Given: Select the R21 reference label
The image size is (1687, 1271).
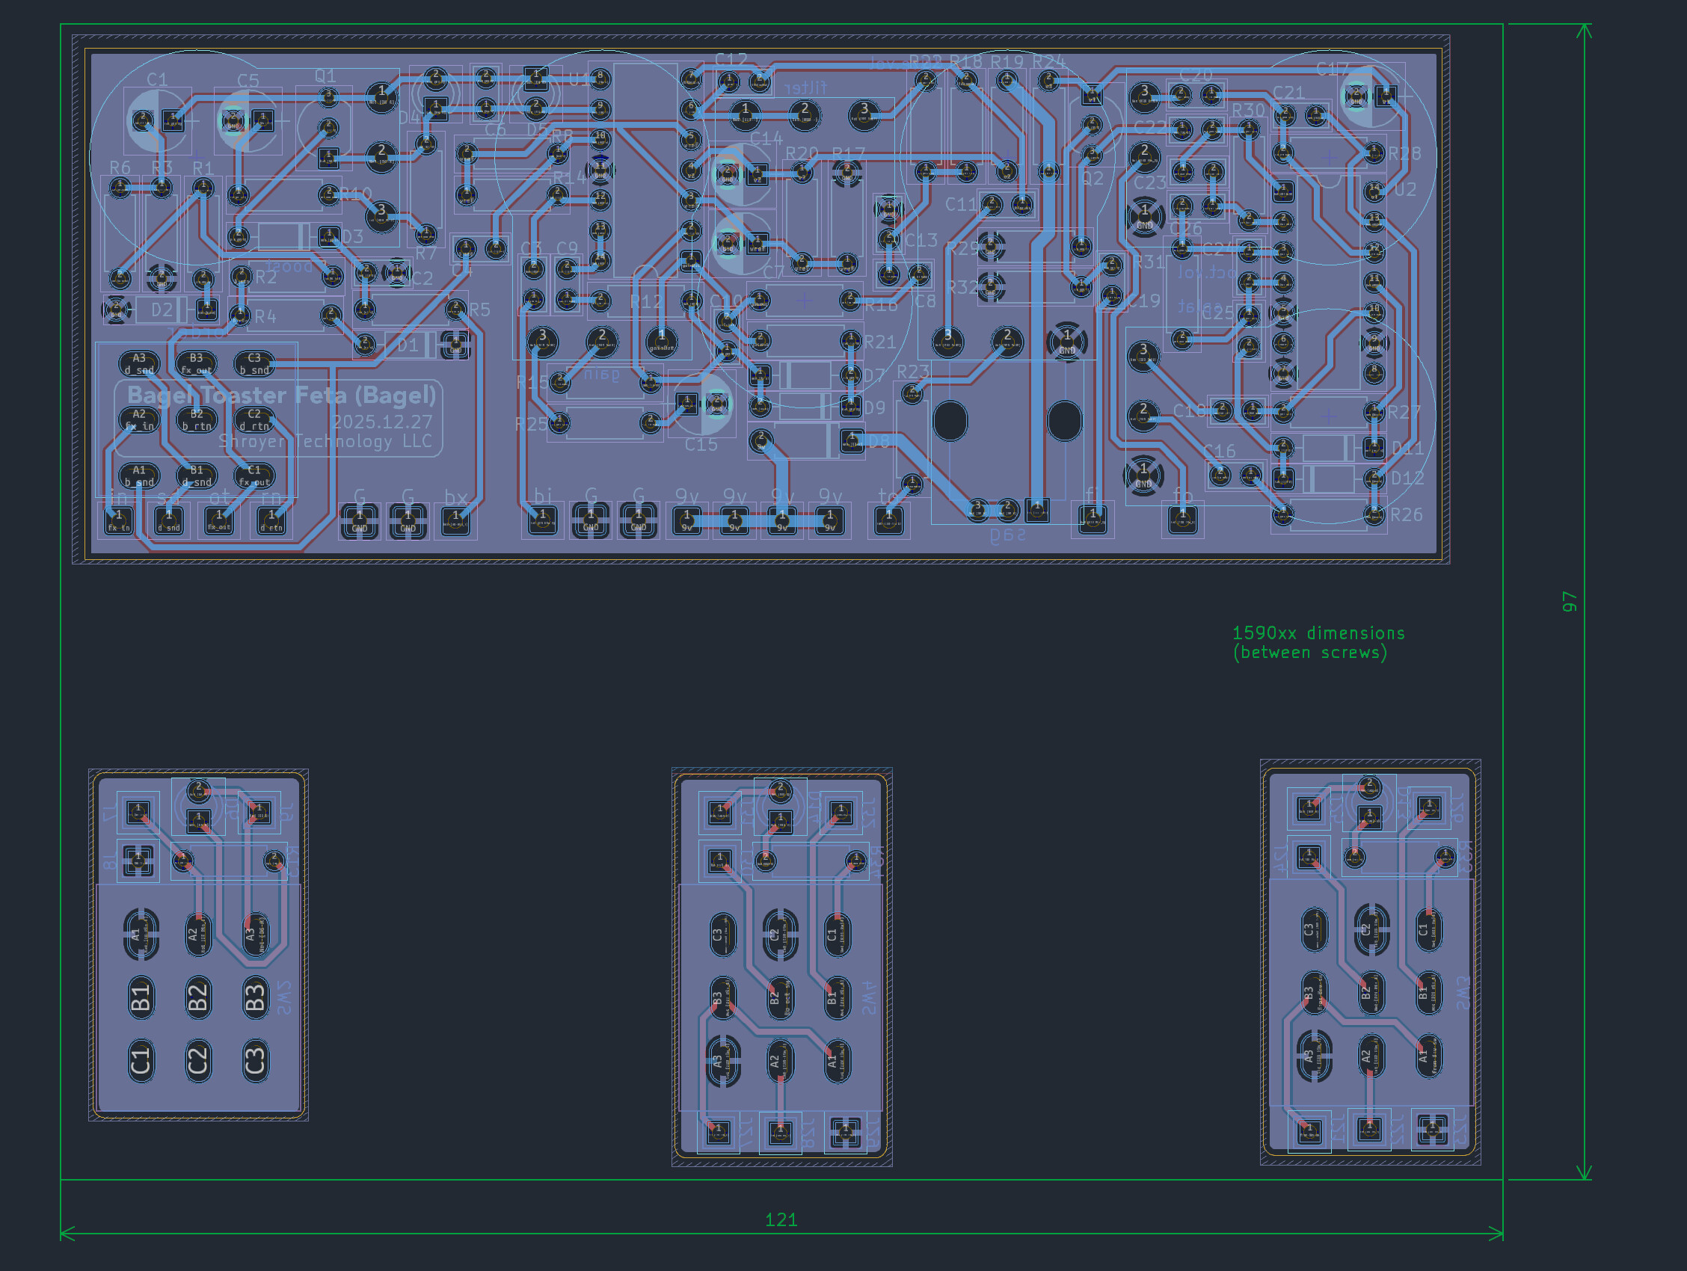Looking at the screenshot, I should (880, 342).
